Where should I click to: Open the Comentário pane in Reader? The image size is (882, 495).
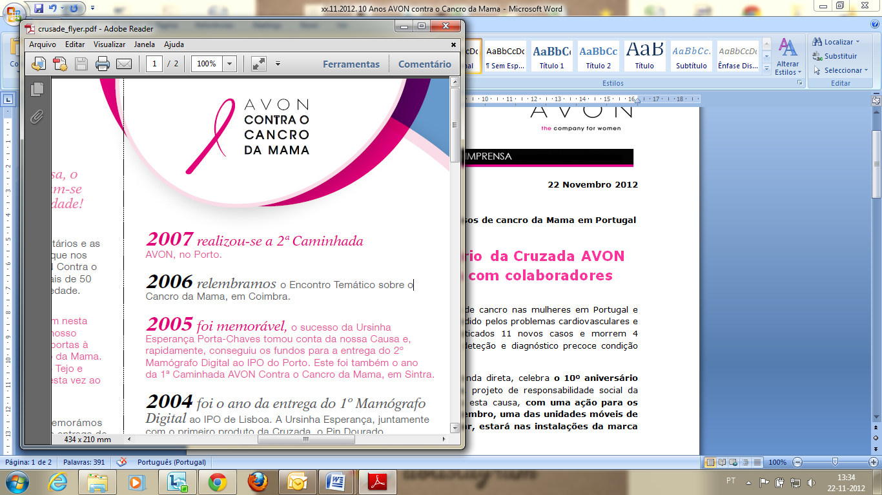(x=425, y=64)
